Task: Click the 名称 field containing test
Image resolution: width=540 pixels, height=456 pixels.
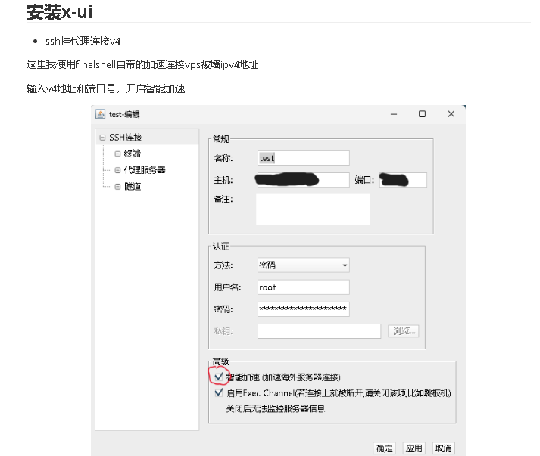Action: 304,158
